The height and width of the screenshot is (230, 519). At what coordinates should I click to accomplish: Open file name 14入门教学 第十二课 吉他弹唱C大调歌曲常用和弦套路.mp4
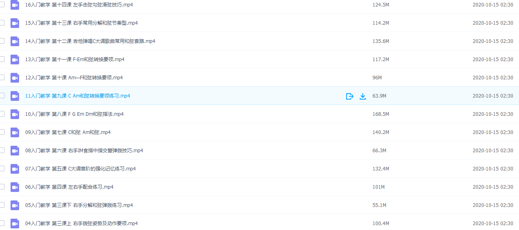[x=90, y=41]
